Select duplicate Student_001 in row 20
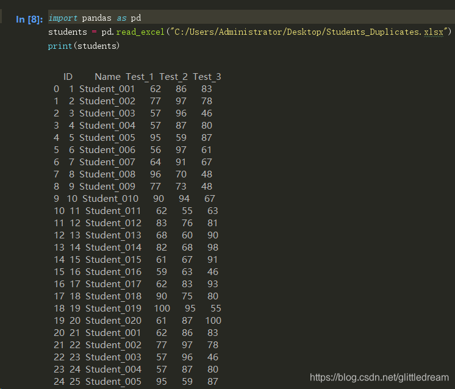Screen dimensions: 455x389 tap(113, 332)
